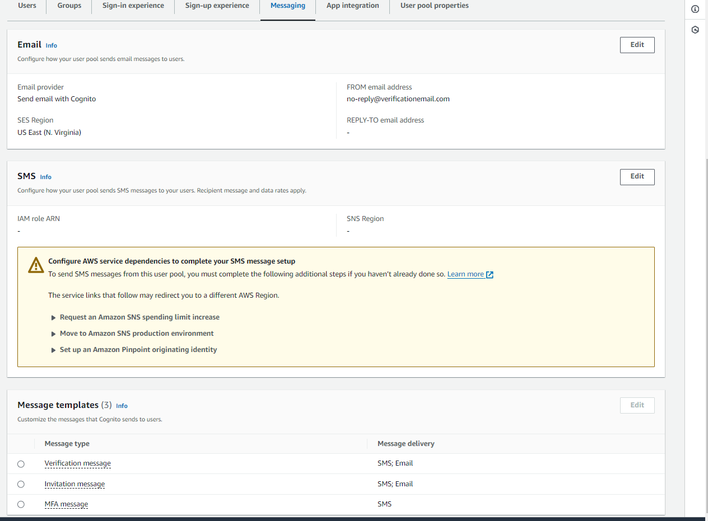Image resolution: width=708 pixels, height=521 pixels.
Task: Open the Verification message template link
Action: [x=77, y=463]
